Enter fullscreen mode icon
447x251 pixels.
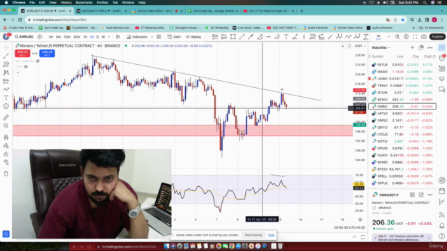point(415,37)
